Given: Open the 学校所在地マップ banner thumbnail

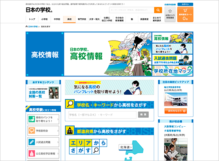Looking at the screenshot, I should click(172, 71).
